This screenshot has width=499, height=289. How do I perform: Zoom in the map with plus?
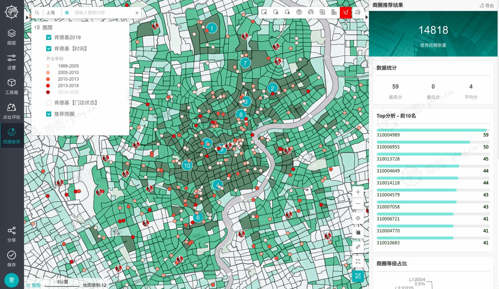click(358, 192)
